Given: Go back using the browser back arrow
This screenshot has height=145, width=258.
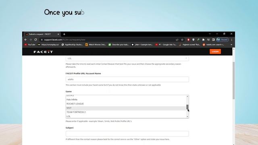Looking at the screenshot, I should pyautogui.click(x=25, y=39).
